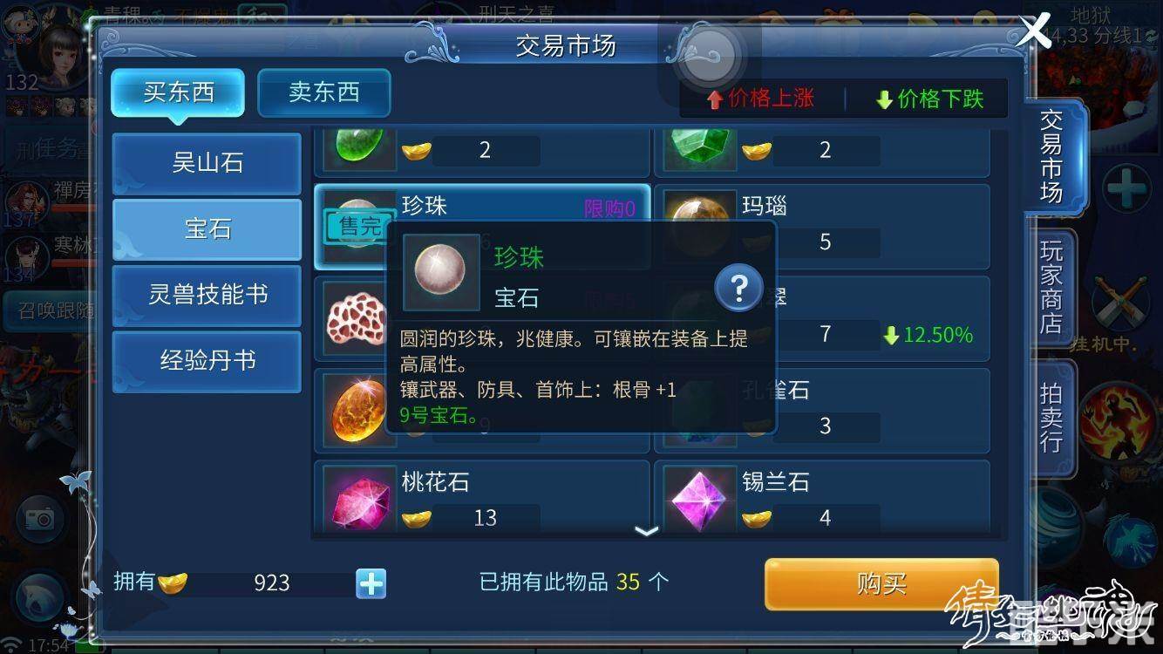The width and height of the screenshot is (1163, 654).
Task: Close the 交易市场 window
Action: [x=1034, y=31]
